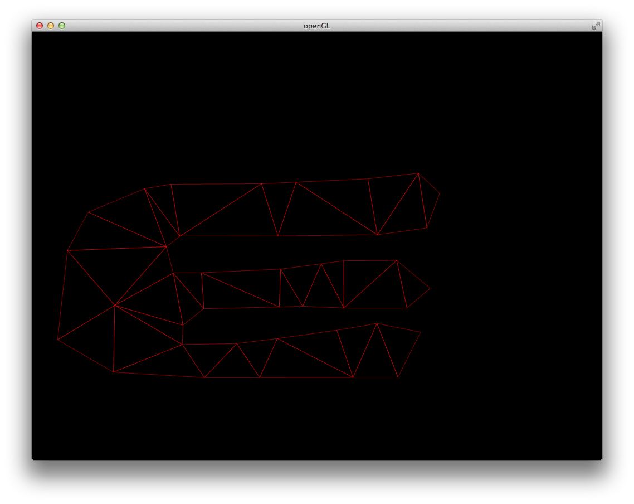Click the bottom-left corner vertex of the mesh

pos(114,372)
